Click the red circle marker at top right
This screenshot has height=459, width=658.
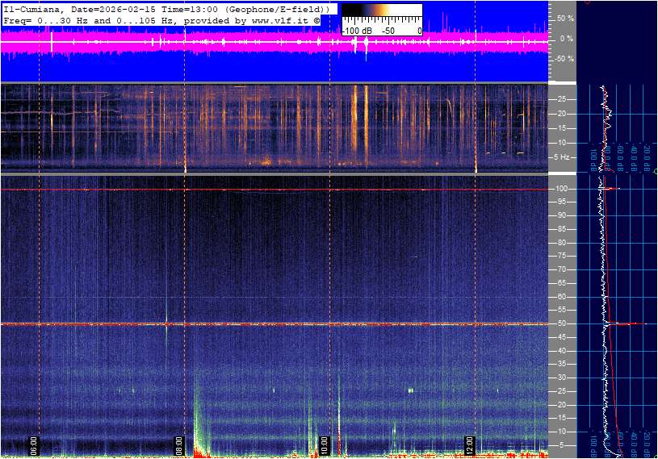coord(587,2)
